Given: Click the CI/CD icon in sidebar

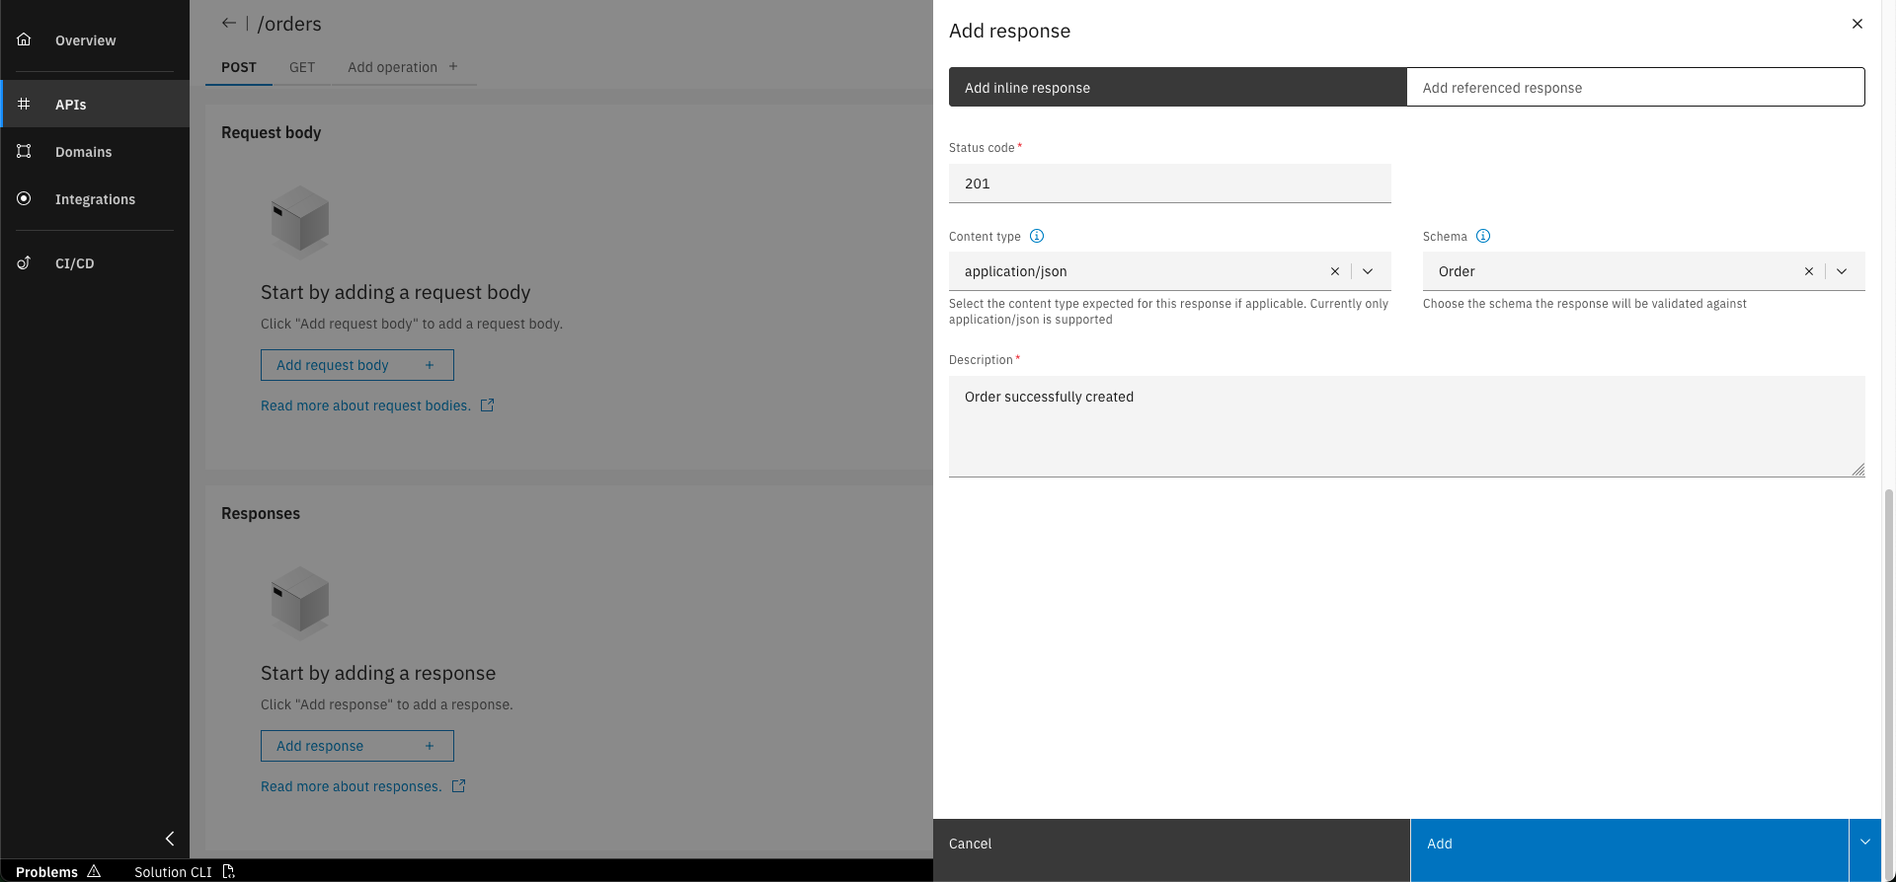Looking at the screenshot, I should (x=24, y=262).
